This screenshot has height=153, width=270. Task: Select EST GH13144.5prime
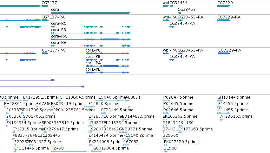click(x=234, y=97)
